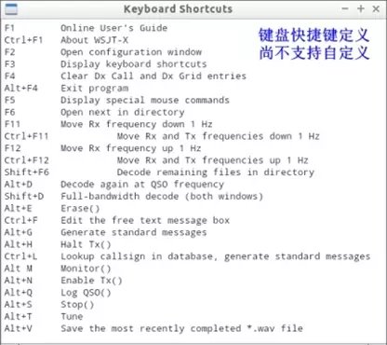Close the Keyboard Shortcuts window
The width and height of the screenshot is (387, 345).
[x=376, y=8]
